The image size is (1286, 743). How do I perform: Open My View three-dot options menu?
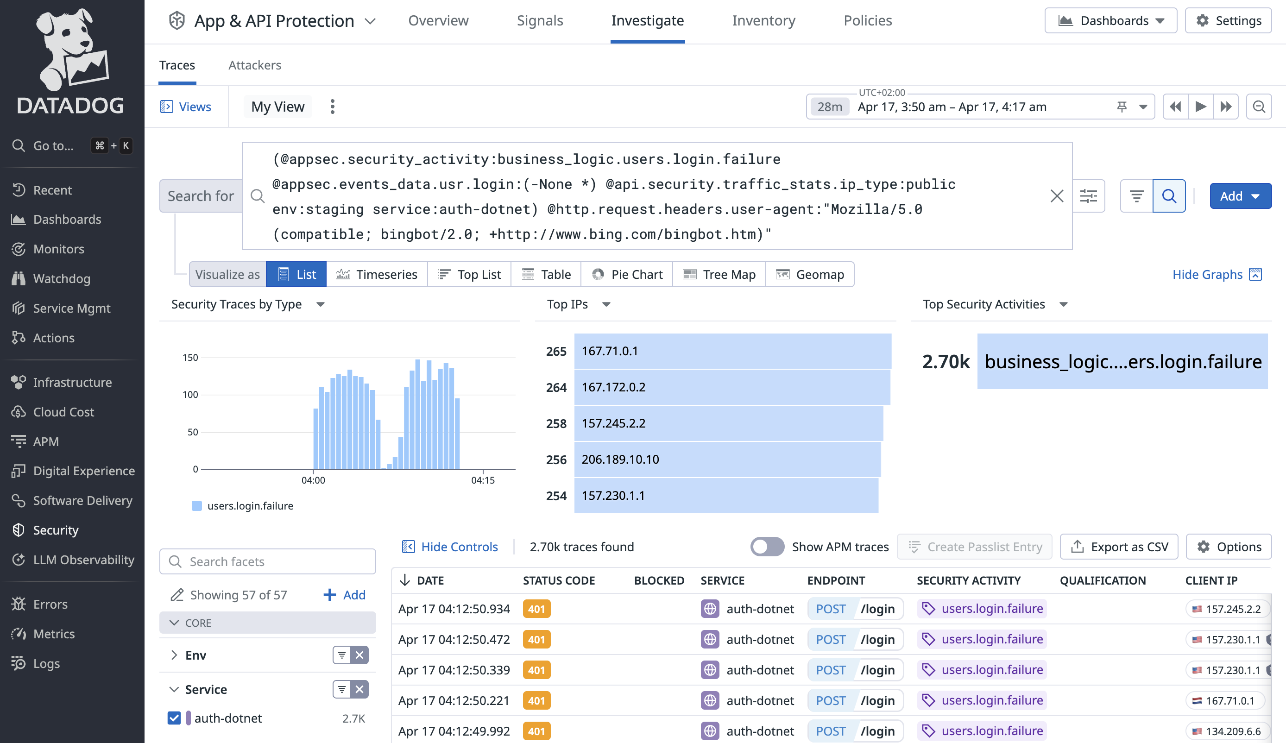click(x=332, y=107)
